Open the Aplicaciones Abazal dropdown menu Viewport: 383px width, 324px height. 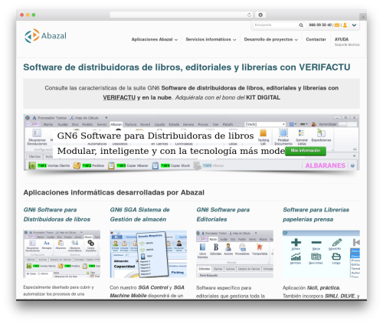click(x=155, y=39)
